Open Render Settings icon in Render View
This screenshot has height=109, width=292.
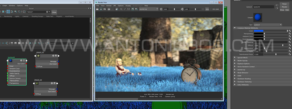coord(117,9)
